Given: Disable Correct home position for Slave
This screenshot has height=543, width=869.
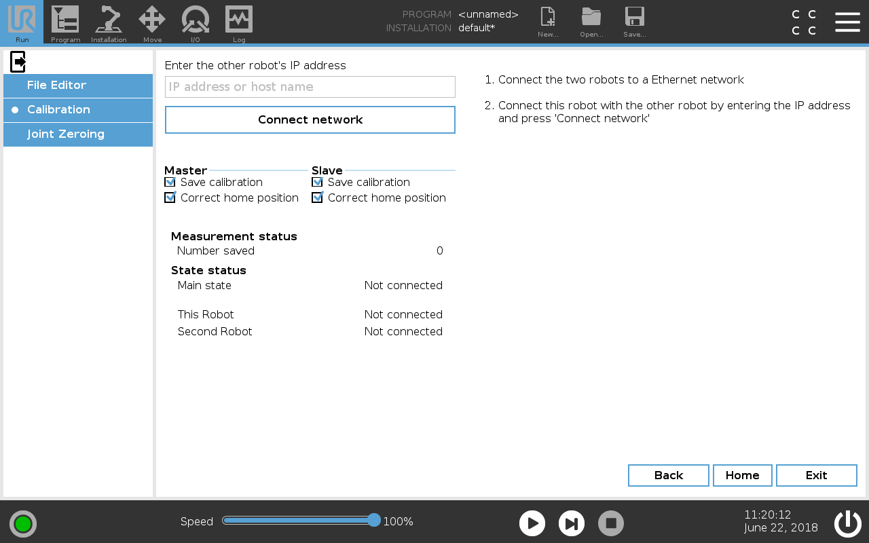Looking at the screenshot, I should pos(317,197).
